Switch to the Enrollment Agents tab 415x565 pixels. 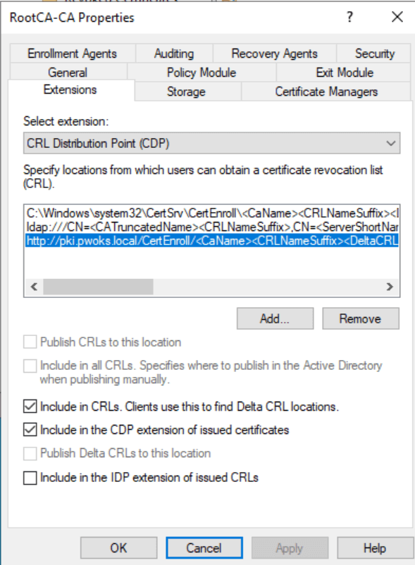click(73, 54)
